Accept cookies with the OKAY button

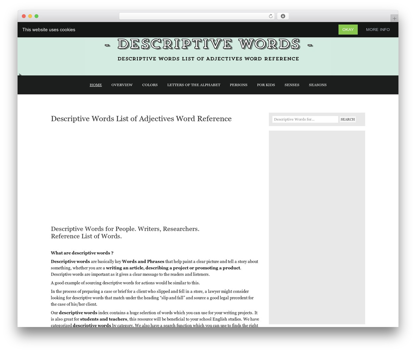[x=348, y=30]
